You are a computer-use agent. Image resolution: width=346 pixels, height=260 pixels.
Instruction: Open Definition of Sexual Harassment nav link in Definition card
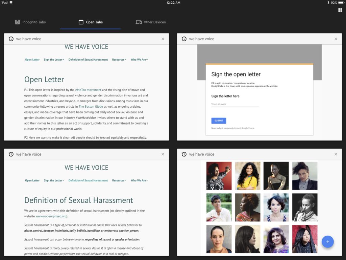(88, 181)
